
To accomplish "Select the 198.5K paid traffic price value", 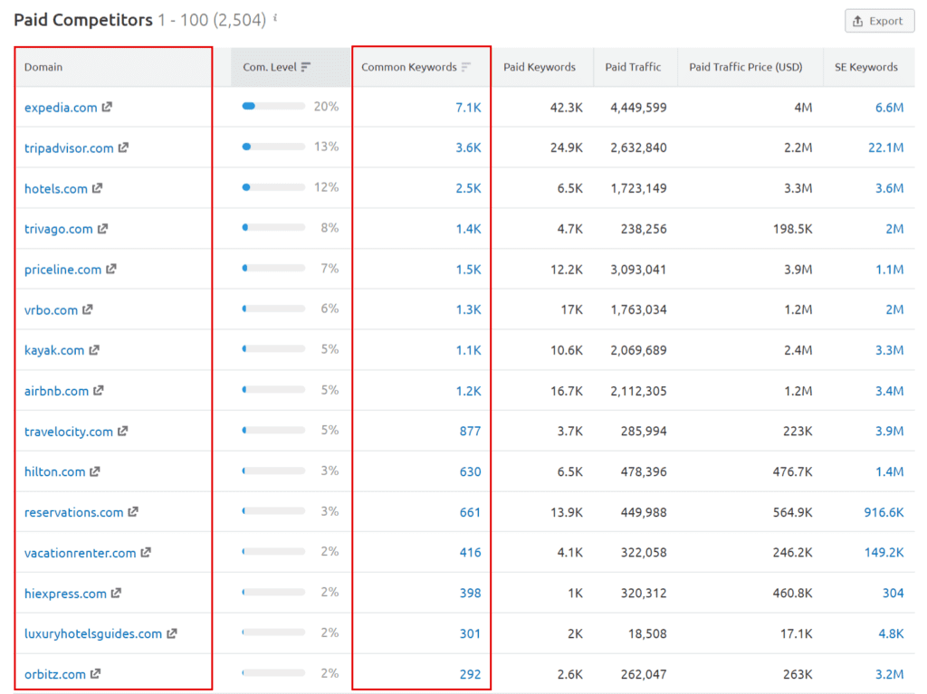I will coord(792,229).
